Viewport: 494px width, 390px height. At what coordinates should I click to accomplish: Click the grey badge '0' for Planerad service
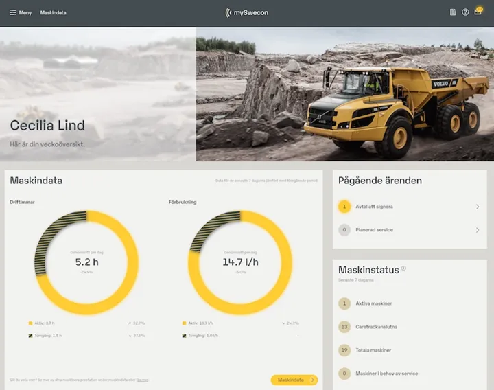344,230
